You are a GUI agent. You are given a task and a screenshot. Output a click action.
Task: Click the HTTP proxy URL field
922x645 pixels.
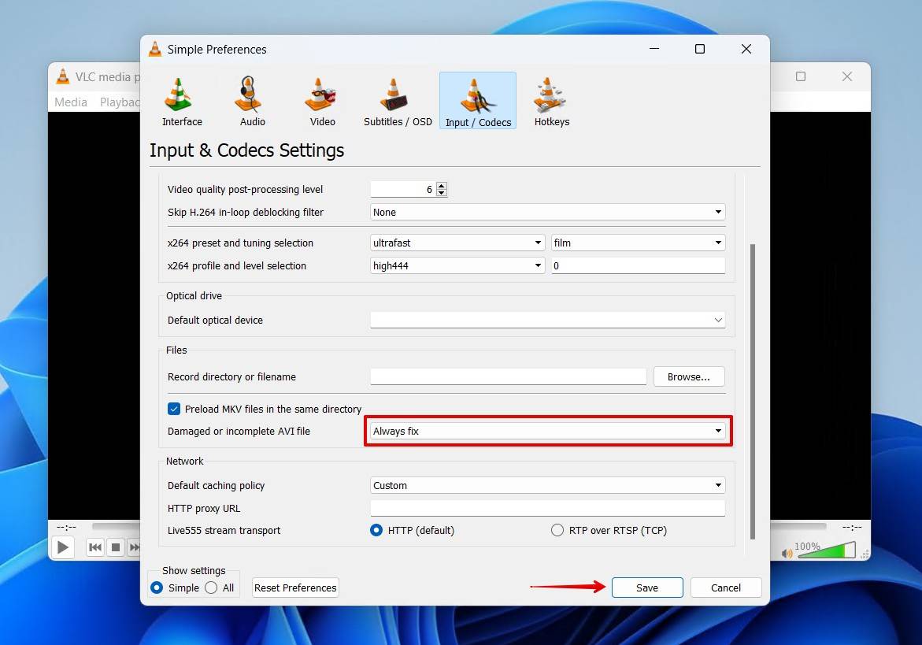547,508
